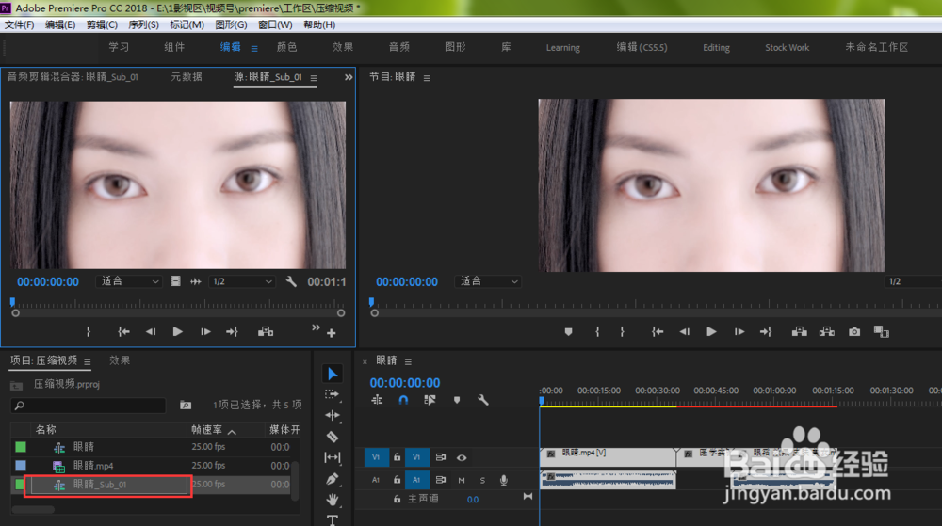Screen dimensions: 942x526
Task: Enable voice-over record on A1
Action: click(x=503, y=480)
